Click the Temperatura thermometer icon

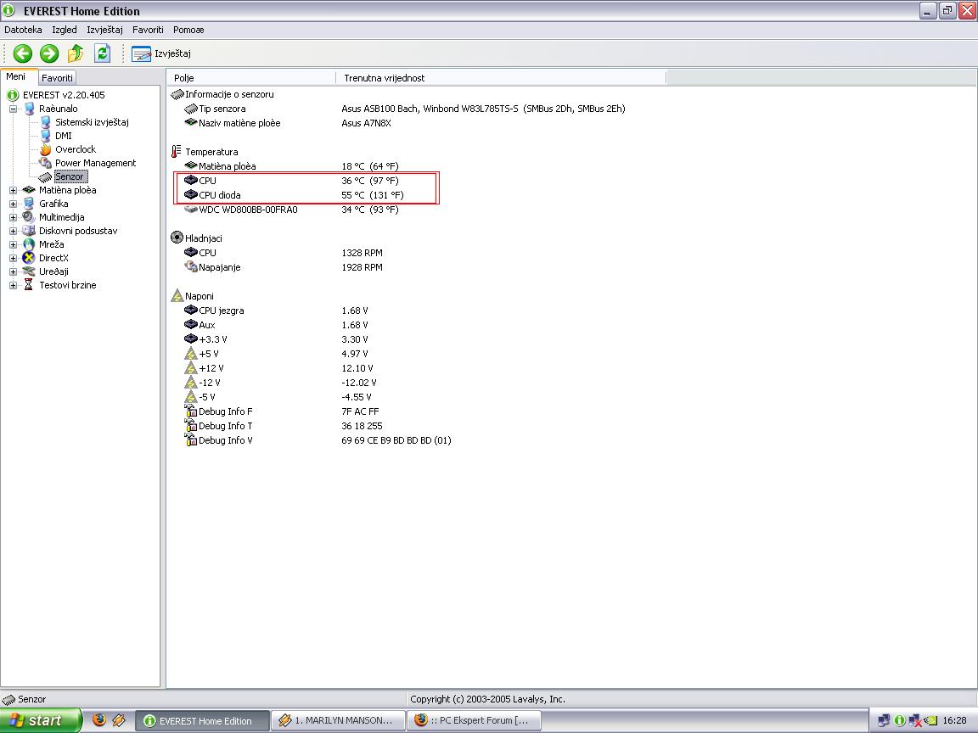177,152
